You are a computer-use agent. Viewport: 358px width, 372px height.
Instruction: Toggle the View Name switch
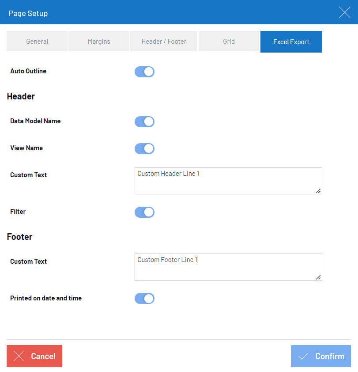pyautogui.click(x=144, y=148)
